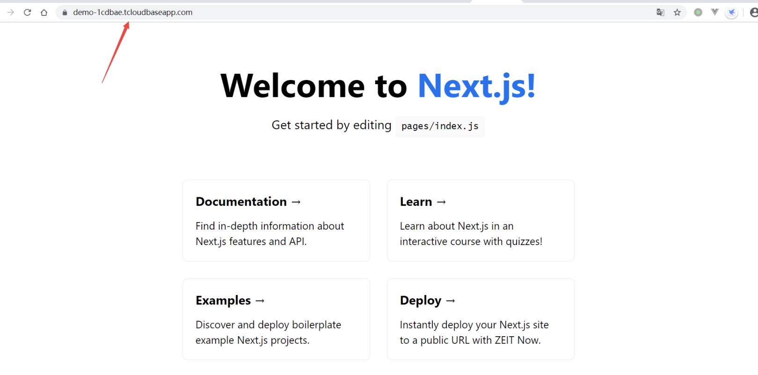
Task: View site security via the lock icon
Action: tap(65, 12)
